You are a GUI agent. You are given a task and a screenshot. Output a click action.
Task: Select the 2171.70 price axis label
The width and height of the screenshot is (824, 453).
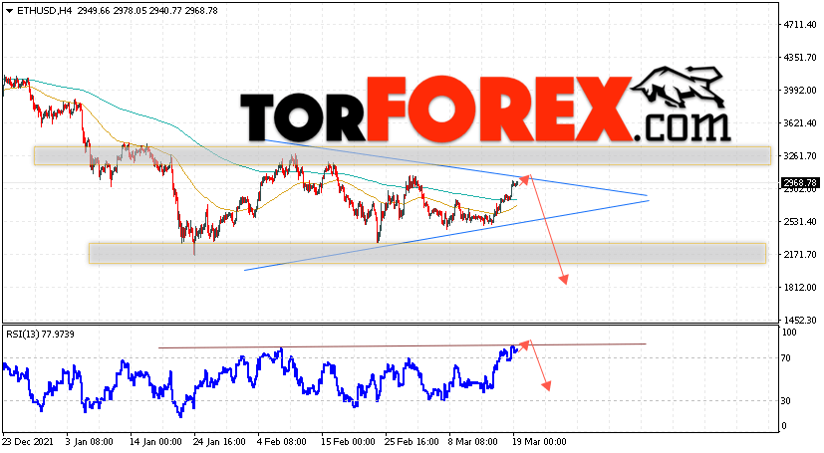[799, 255]
